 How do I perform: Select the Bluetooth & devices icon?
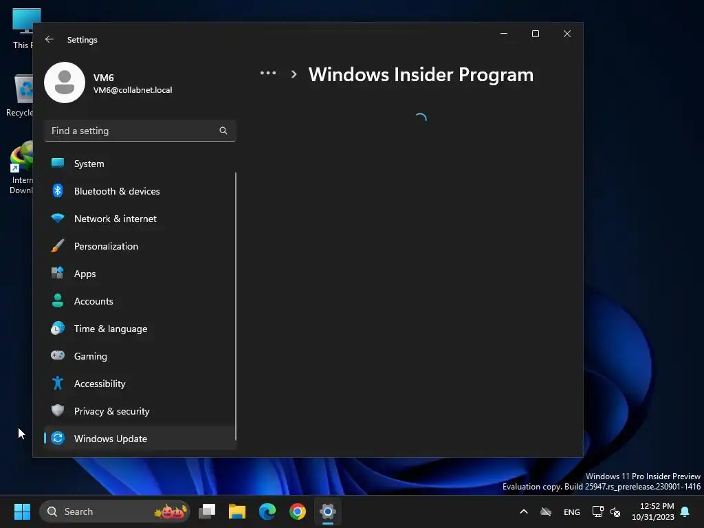58,191
